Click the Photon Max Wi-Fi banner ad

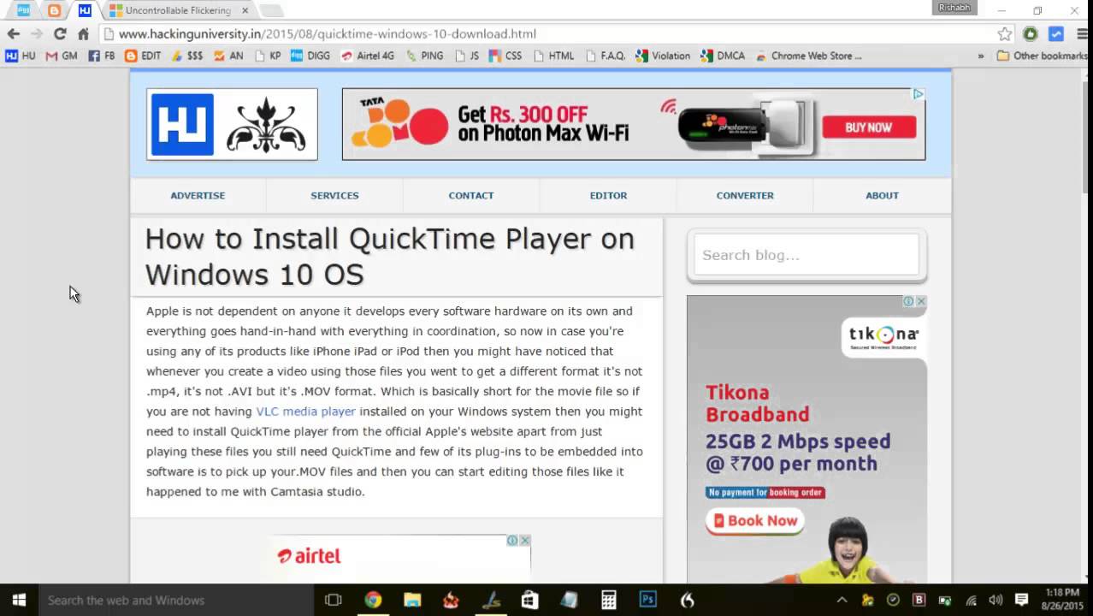(634, 124)
